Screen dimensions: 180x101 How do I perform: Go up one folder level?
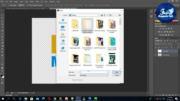point(104,15)
